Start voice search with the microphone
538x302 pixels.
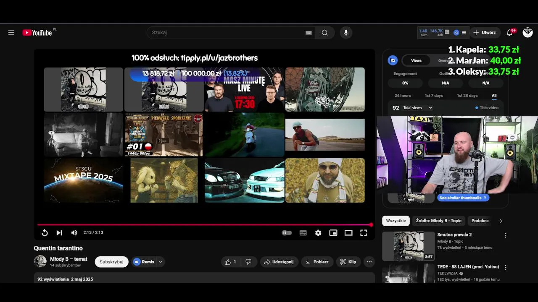tap(346, 33)
